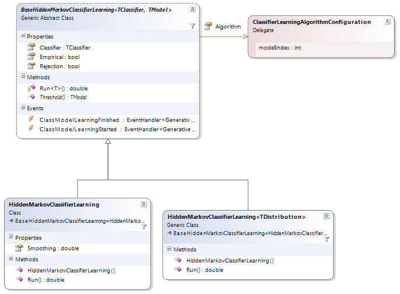
Task: Select 'Run<T>() : double' method
Action: 64,89
